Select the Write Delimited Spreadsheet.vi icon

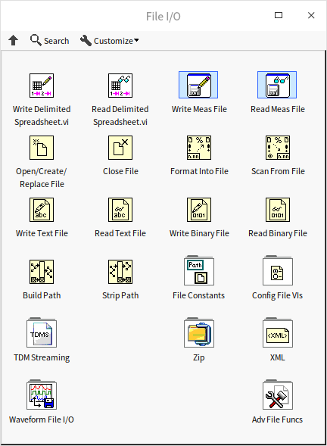coord(42,86)
